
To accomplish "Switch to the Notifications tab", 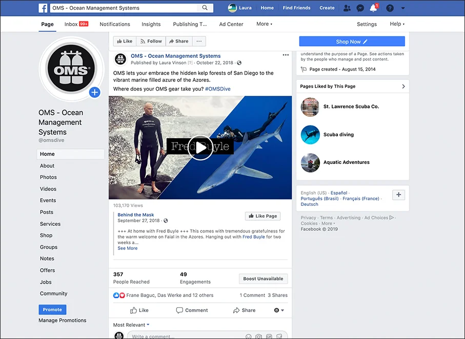I will pos(115,24).
